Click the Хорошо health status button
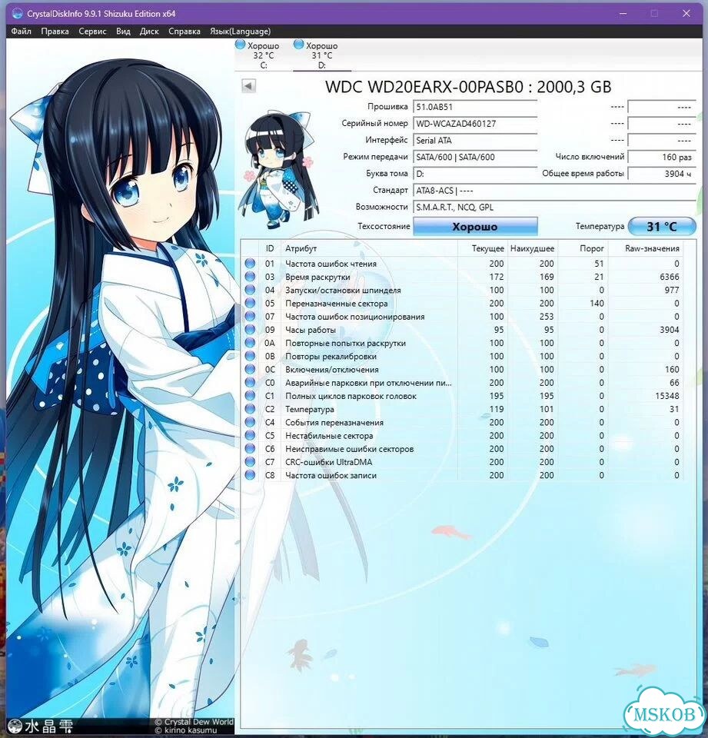This screenshot has height=738, width=708. [x=475, y=226]
